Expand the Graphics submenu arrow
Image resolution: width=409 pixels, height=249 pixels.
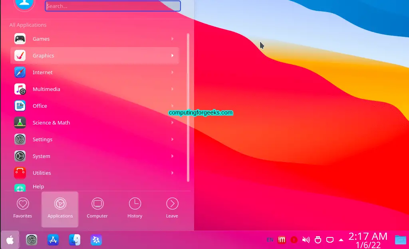[x=173, y=55]
